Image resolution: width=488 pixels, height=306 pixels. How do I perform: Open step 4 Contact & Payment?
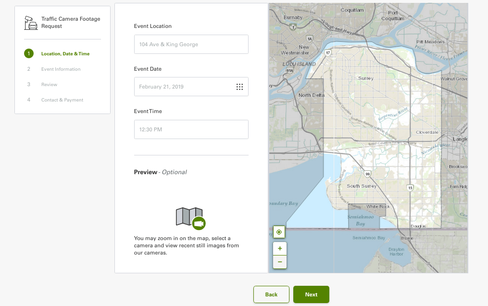tap(62, 100)
